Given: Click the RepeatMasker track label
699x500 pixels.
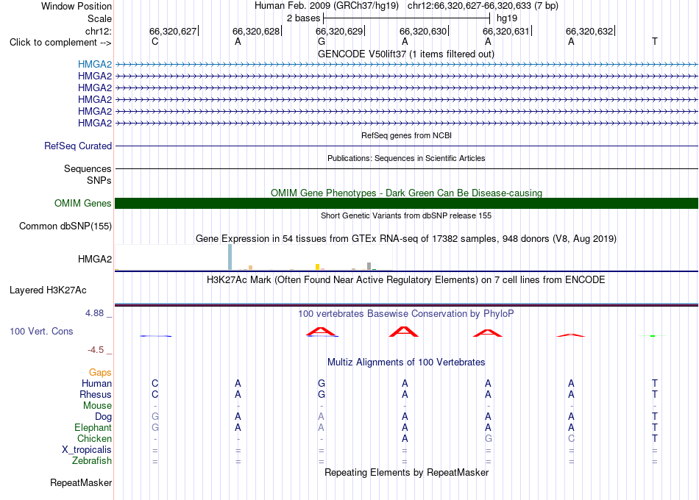Looking at the screenshot, I should pyautogui.click(x=81, y=482).
